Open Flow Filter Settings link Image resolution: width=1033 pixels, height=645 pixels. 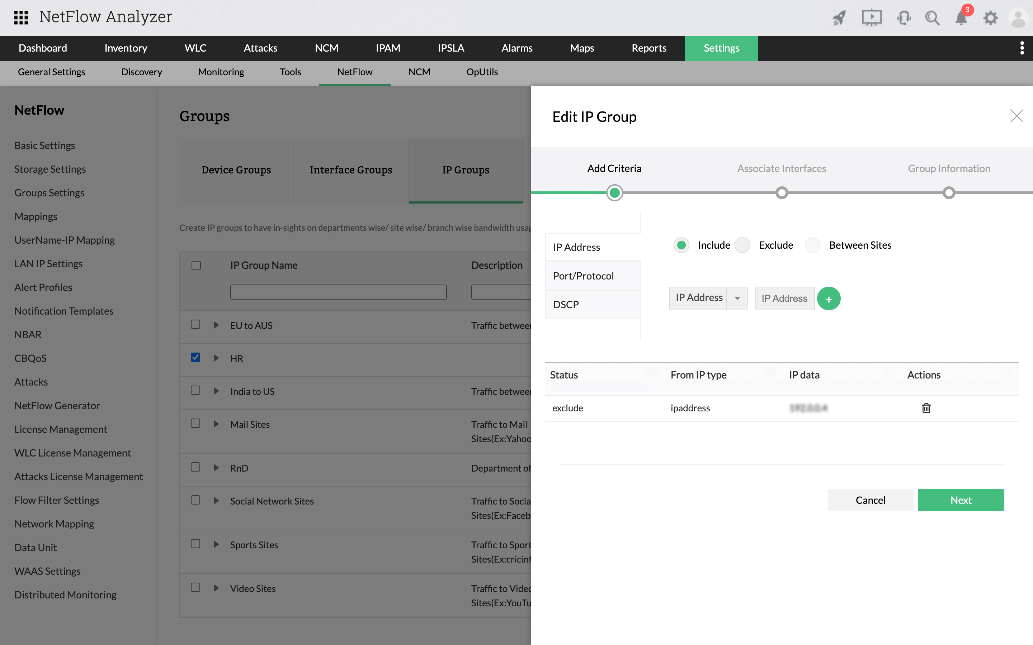57,500
